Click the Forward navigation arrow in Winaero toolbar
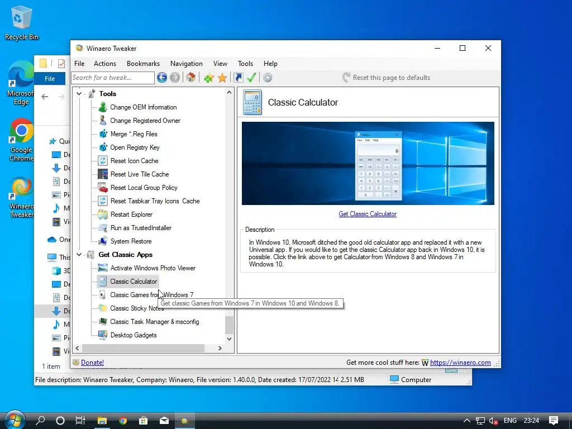Screen dimensions: 572x429 coord(175,77)
